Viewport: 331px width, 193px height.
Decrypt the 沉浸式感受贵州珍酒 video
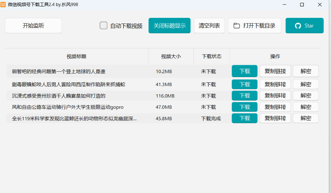306,96
